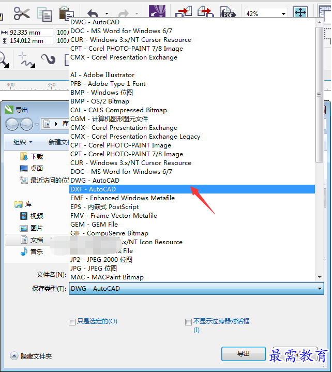
Task: Select CMX Corel Presentation Exchange Legacy
Action: (x=192, y=137)
